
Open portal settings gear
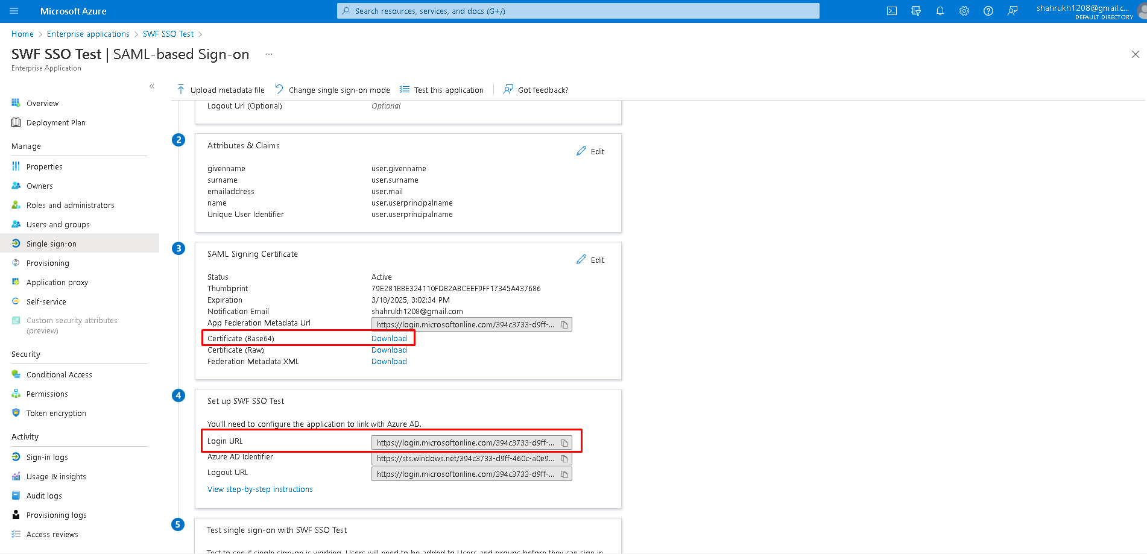tap(964, 11)
